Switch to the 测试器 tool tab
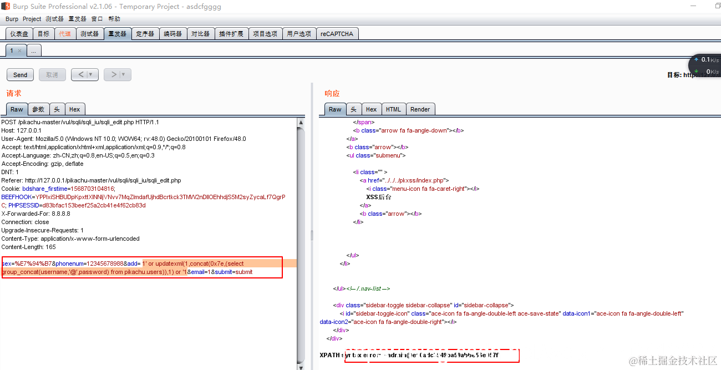Screen dimensions: 721x370 pyautogui.click(x=89, y=34)
